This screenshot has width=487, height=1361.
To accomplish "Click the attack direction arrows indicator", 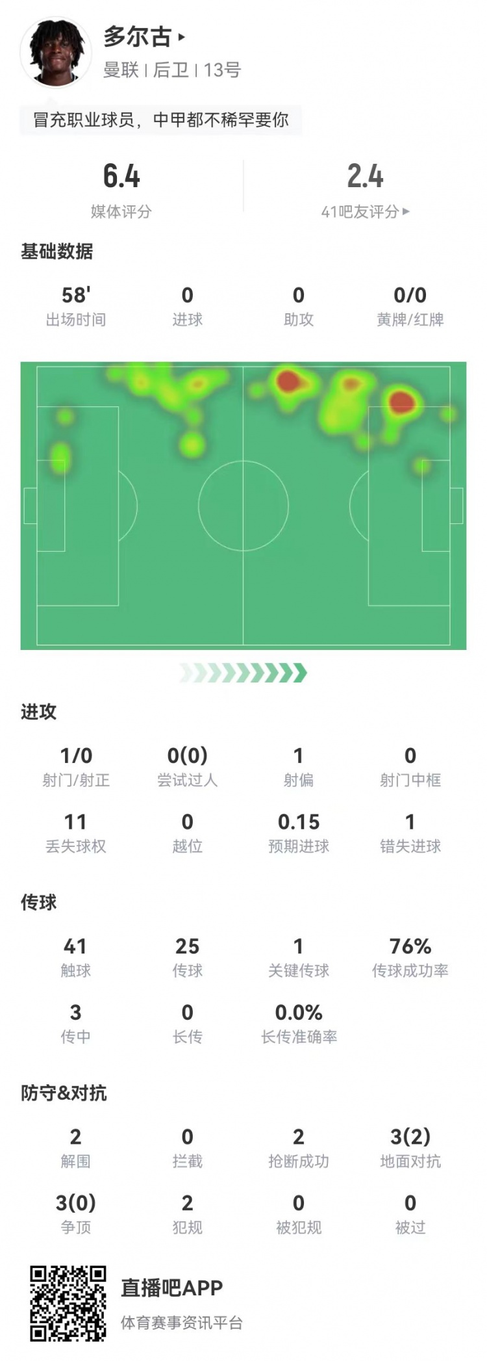I will pos(243,673).
